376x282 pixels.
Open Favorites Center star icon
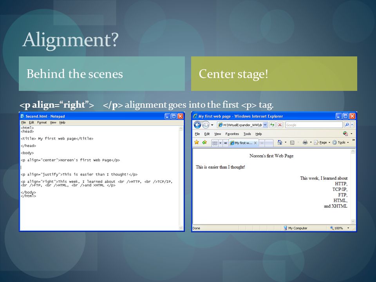click(x=197, y=143)
